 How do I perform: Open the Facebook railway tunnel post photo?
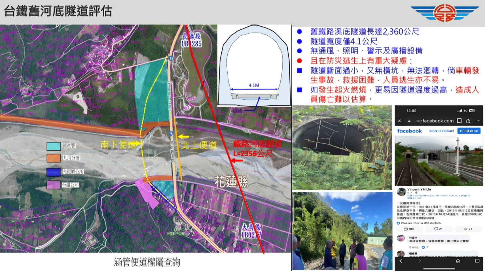pyautogui.click(x=439, y=161)
